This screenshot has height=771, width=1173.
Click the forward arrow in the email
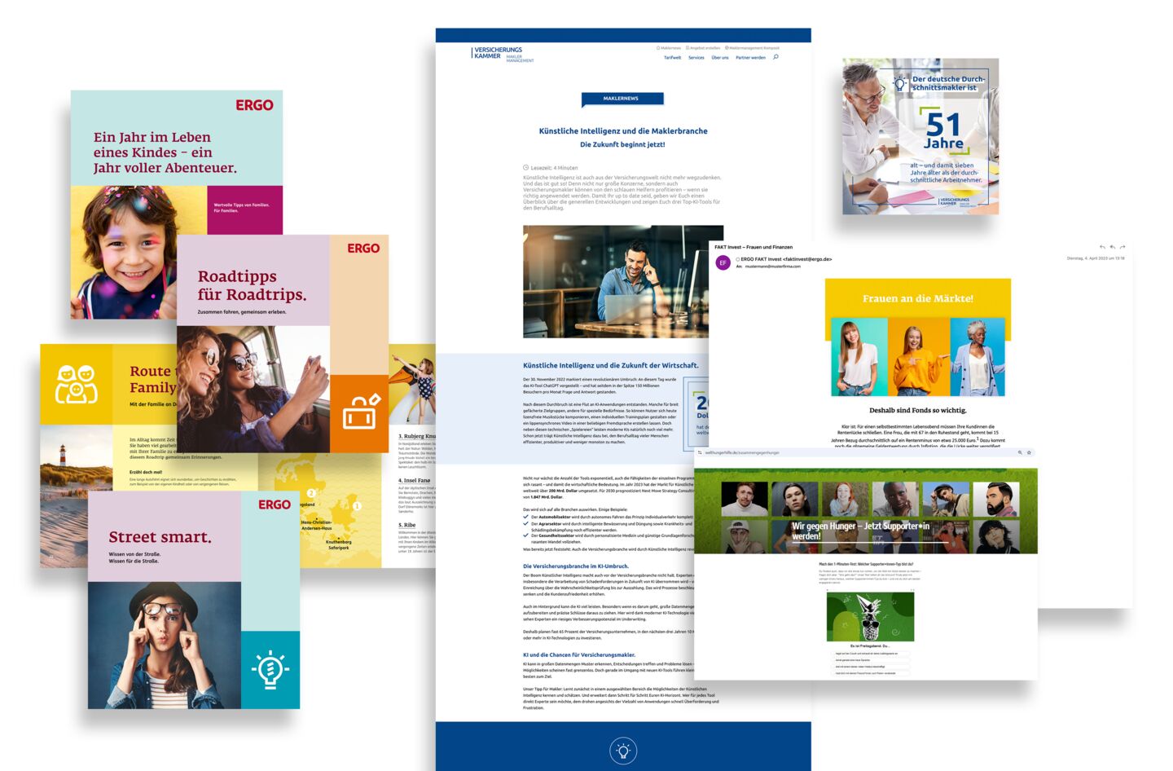pyautogui.click(x=1122, y=247)
